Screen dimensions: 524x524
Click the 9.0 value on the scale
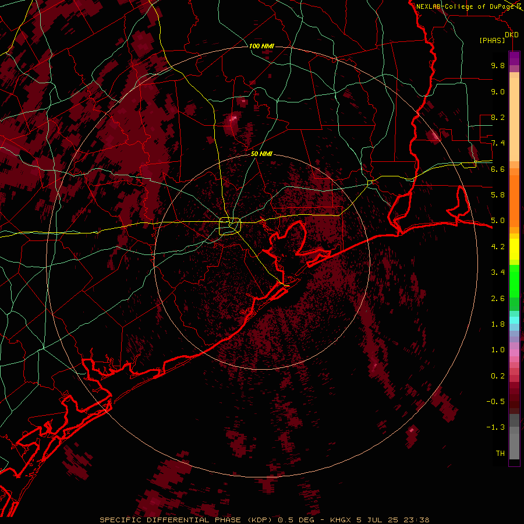(498, 91)
